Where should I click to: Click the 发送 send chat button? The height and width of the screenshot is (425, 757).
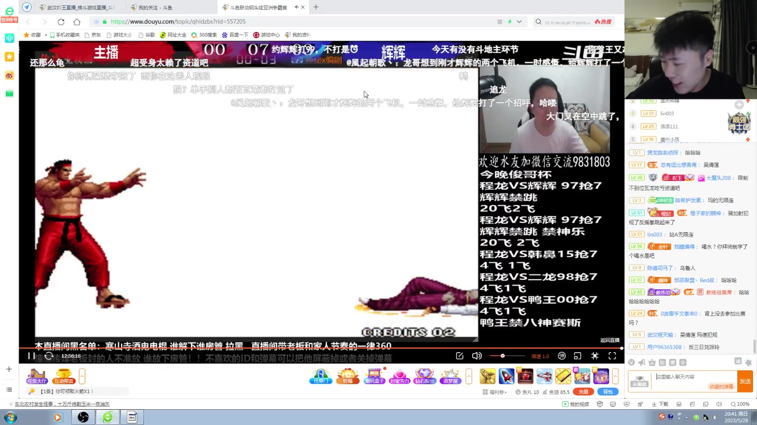(745, 381)
